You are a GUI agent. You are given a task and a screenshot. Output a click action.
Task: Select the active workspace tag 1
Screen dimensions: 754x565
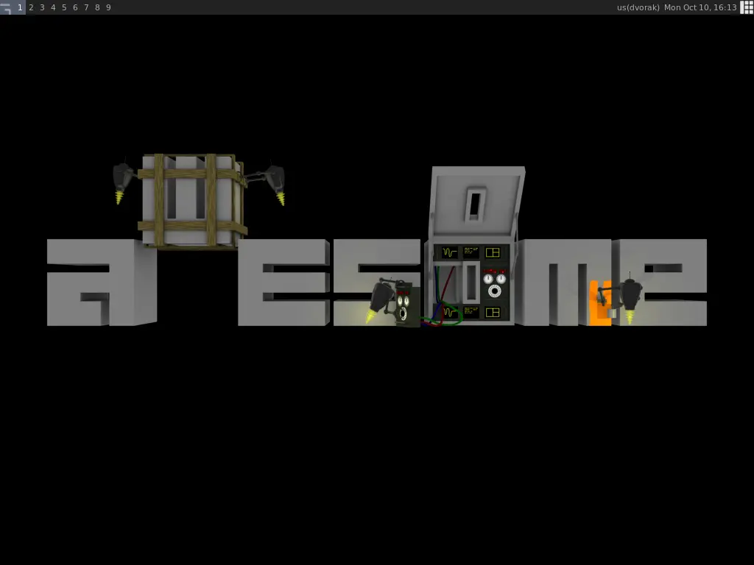pos(20,7)
